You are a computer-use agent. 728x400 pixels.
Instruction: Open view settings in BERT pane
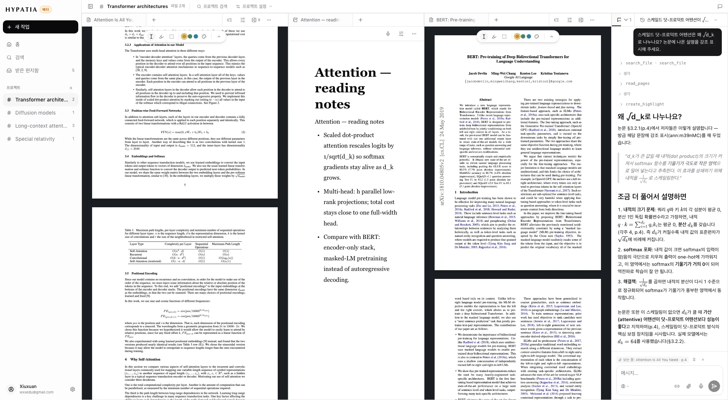click(570, 20)
